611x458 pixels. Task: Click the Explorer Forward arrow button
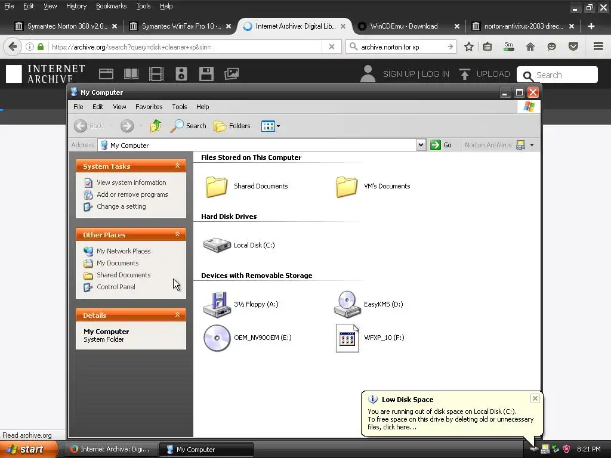[127, 126]
